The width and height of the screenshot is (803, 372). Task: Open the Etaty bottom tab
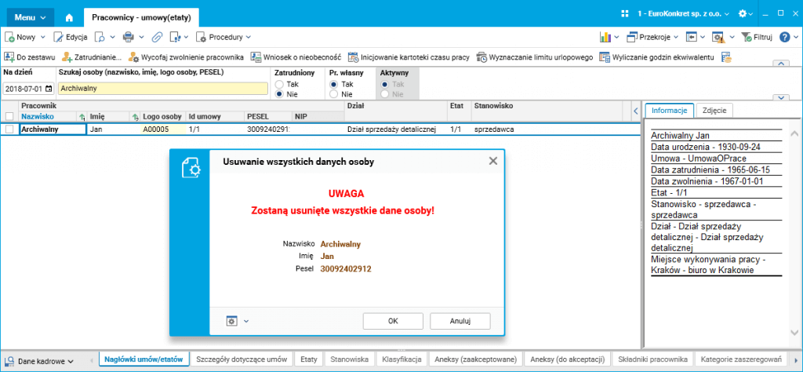(309, 359)
